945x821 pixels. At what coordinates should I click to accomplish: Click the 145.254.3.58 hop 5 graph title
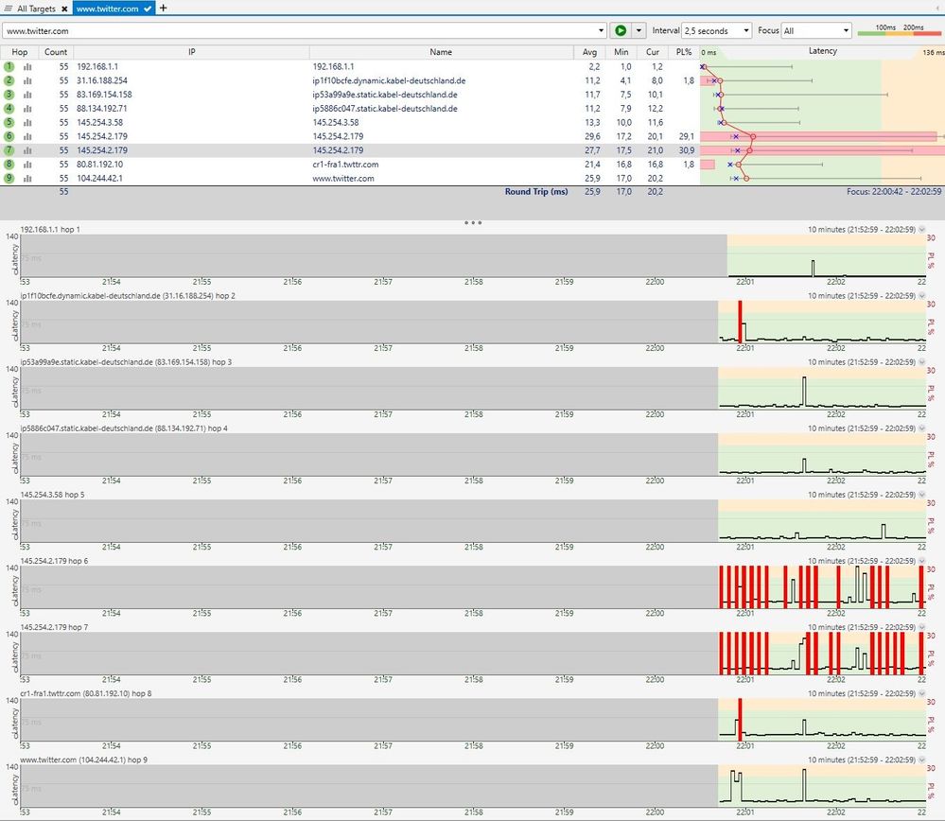52,495
